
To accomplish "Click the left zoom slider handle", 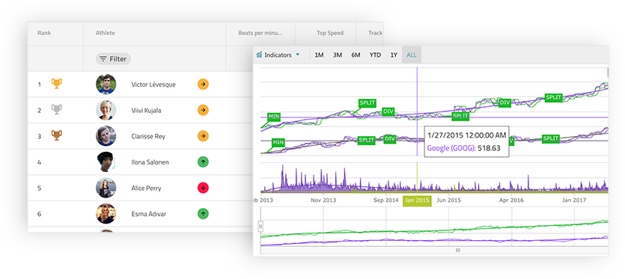I will [260, 227].
